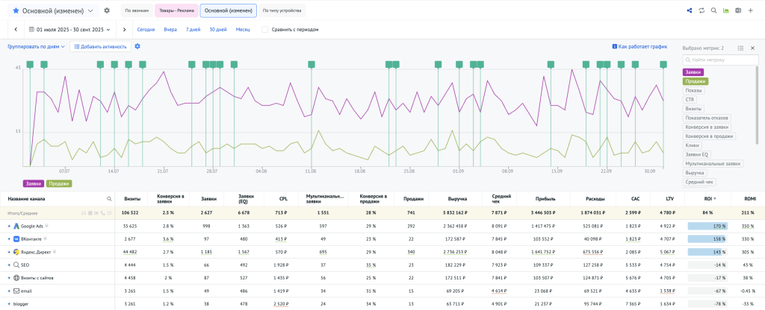Switch to the 'По типу устройства' tab
The height and width of the screenshot is (310, 765).
(280, 10)
